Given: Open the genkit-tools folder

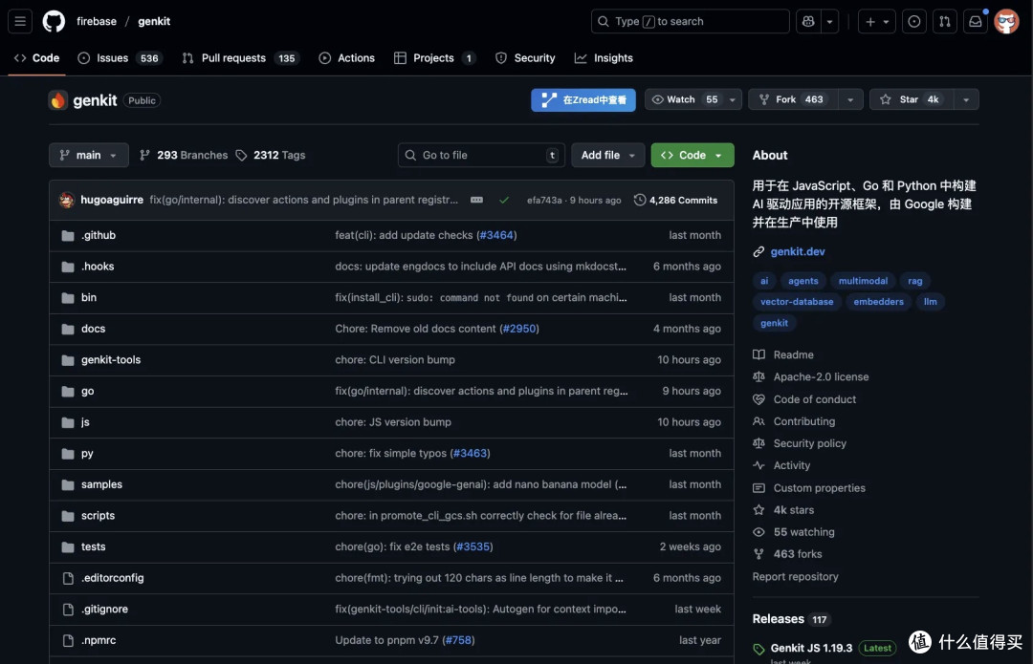Looking at the screenshot, I should 111,360.
